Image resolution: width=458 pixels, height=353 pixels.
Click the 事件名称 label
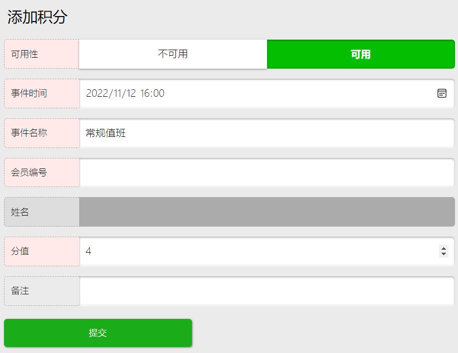29,133
